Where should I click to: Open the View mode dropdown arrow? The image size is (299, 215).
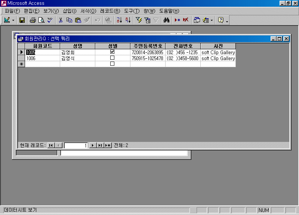point(13,20)
